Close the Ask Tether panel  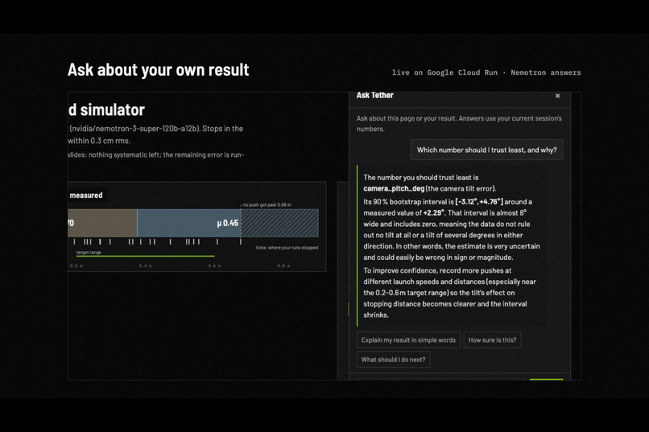[557, 96]
